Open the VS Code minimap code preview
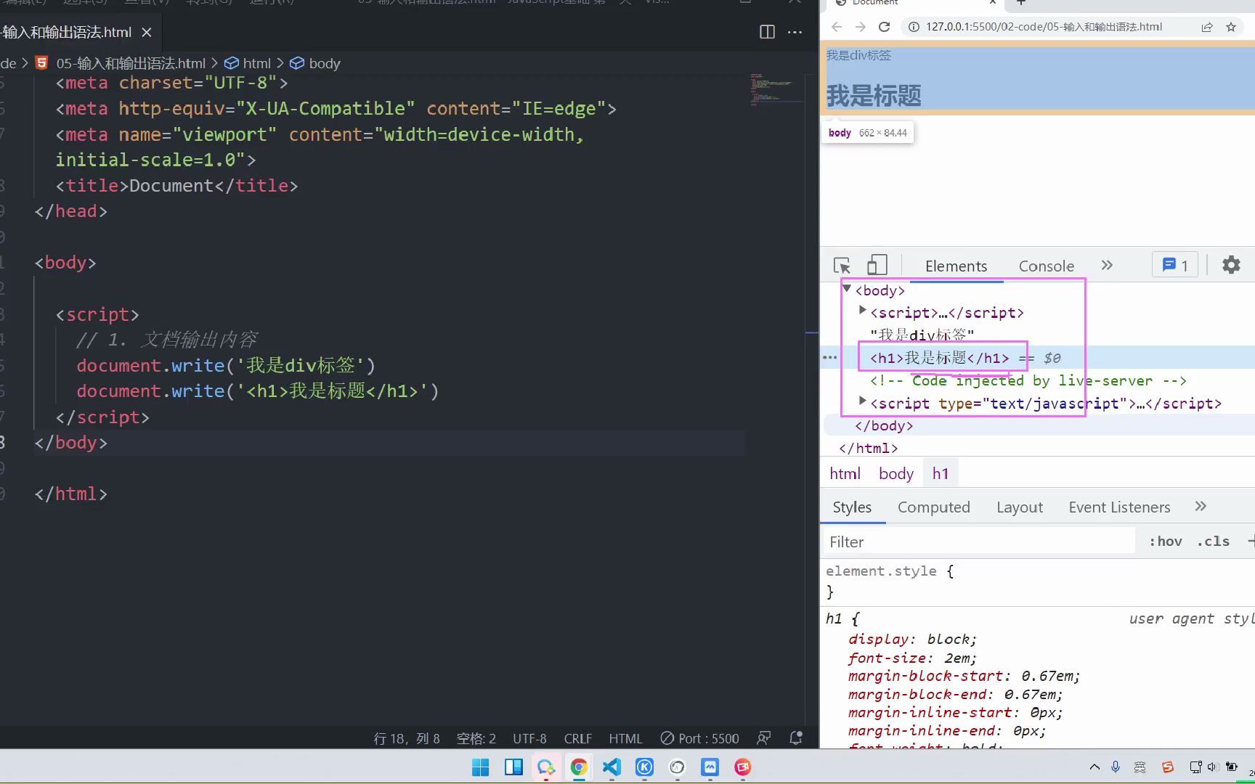1255x784 pixels. coord(776,90)
